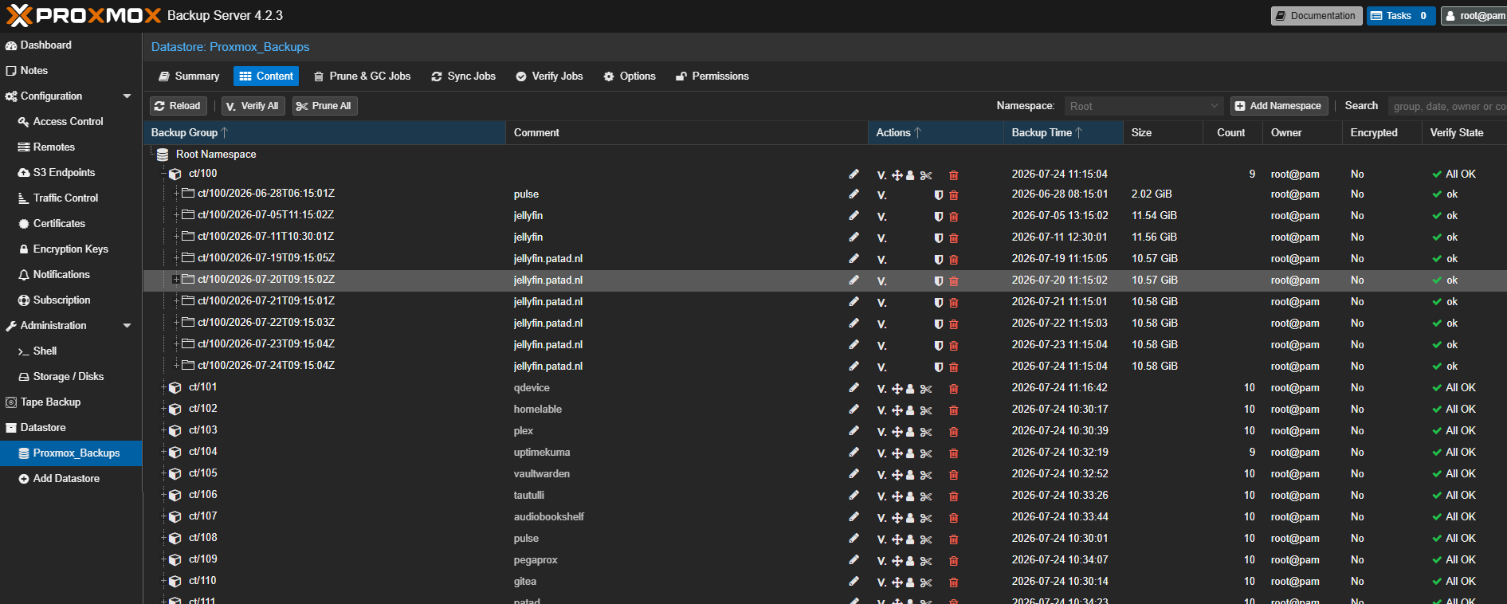
Task: Expand the ct/103 backup group
Action: point(163,430)
